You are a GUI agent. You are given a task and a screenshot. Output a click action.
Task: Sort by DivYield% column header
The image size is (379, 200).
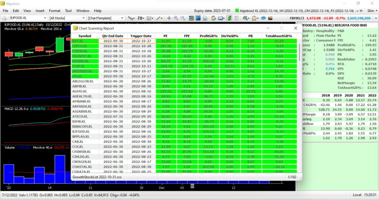tap(229, 36)
